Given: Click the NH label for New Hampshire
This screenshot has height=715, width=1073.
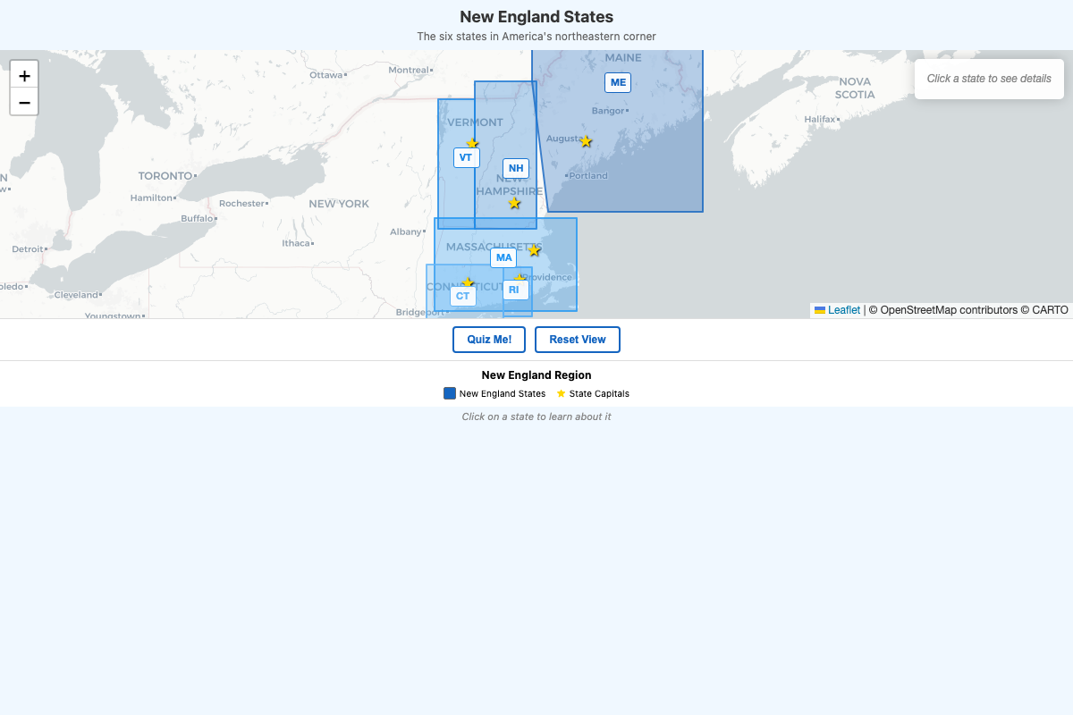Looking at the screenshot, I should point(515,168).
